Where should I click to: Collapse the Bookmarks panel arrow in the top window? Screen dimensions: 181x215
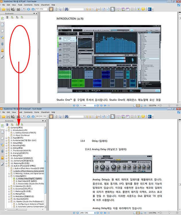tap(36, 14)
